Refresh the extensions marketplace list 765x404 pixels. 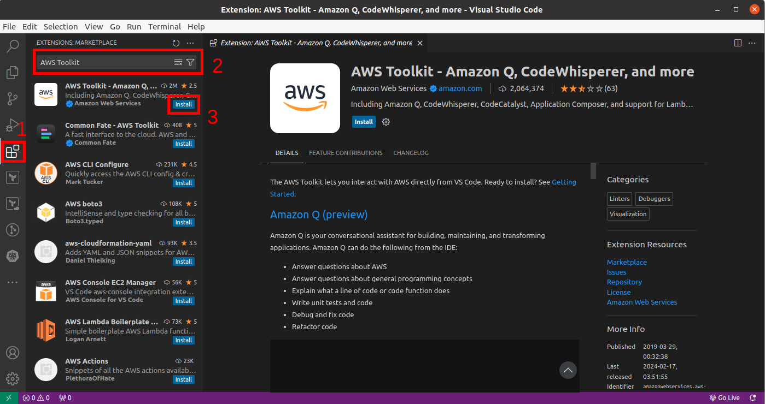[176, 43]
